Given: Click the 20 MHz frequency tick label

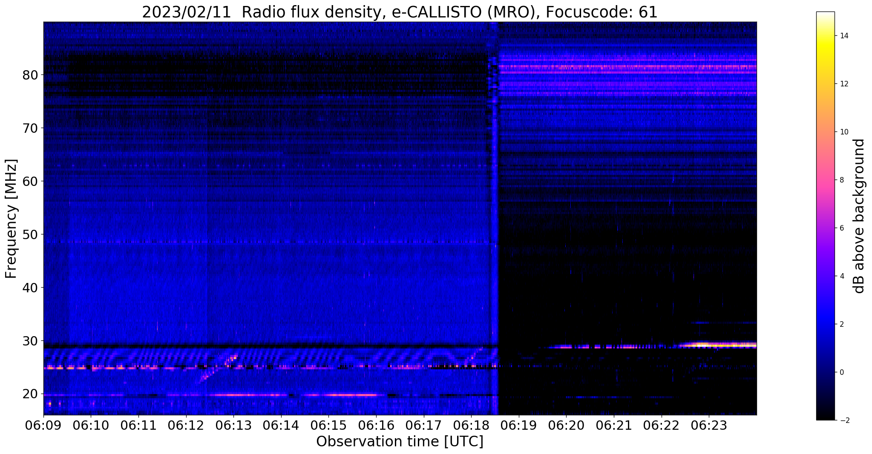Looking at the screenshot, I should (30, 394).
